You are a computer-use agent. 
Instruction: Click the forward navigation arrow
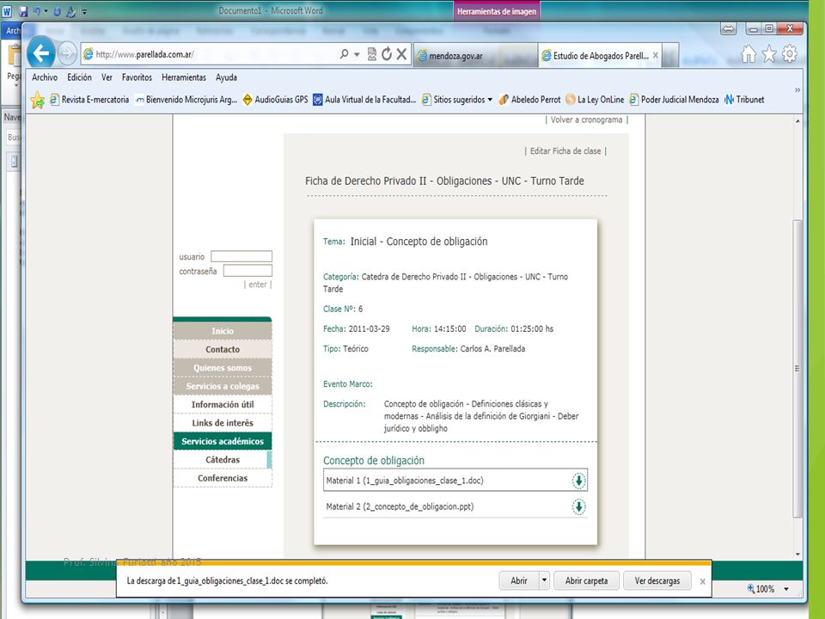[67, 53]
